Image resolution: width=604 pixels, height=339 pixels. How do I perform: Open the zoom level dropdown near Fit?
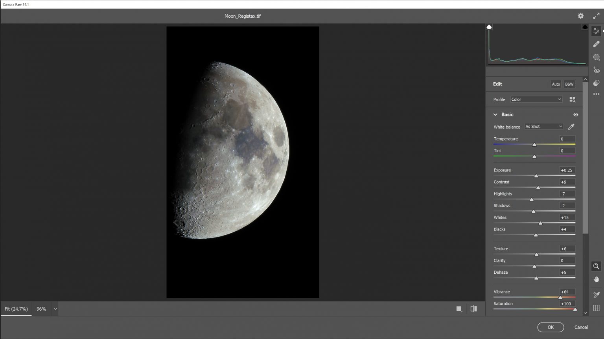click(x=55, y=309)
